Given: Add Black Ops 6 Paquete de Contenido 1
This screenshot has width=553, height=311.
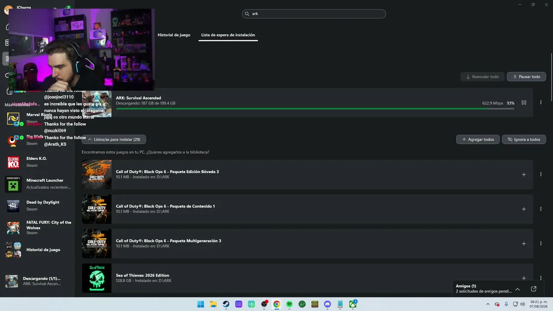Looking at the screenshot, I should 524,209.
